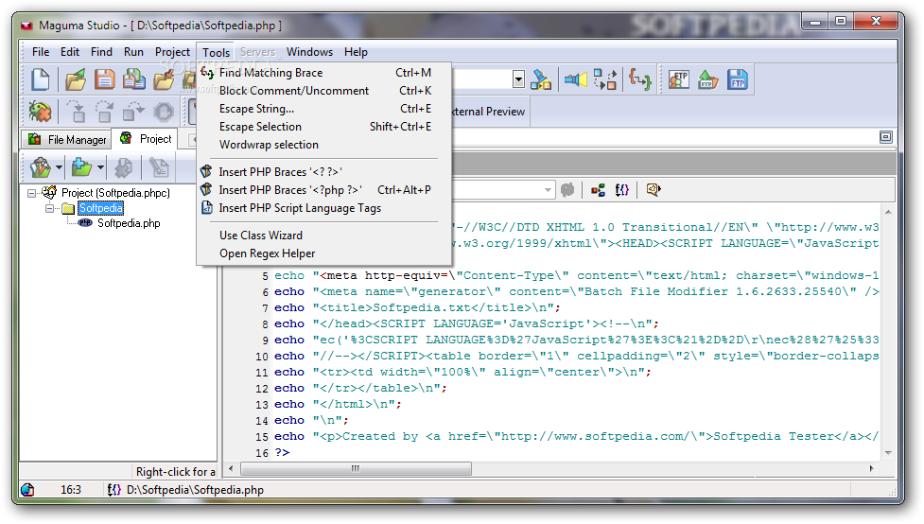Select Softpedia.php in project tree
The image size is (924, 524).
[x=129, y=223]
